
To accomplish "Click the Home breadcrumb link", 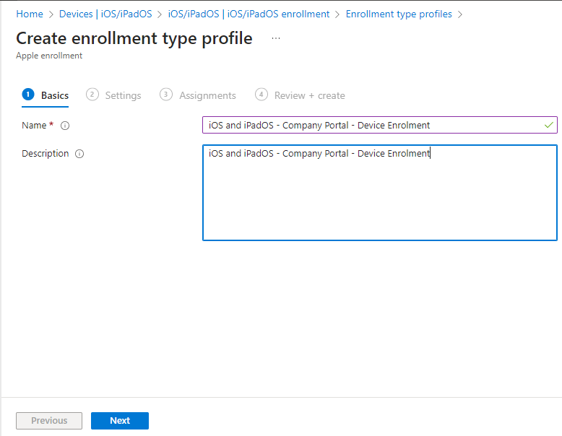I will click(x=30, y=14).
